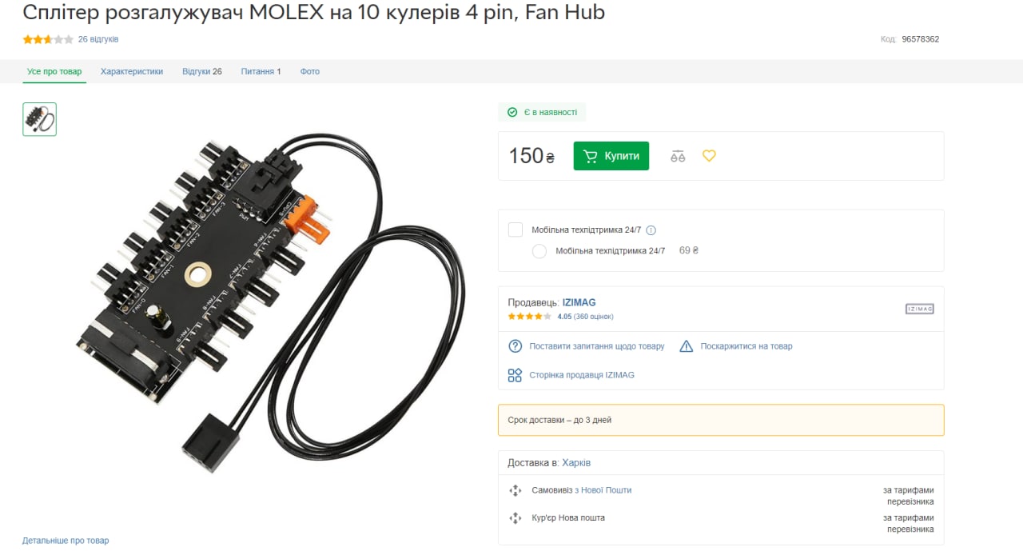Click the product star rating
The width and height of the screenshot is (1023, 559).
point(48,39)
